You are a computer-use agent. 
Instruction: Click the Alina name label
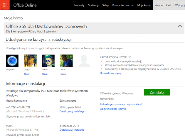[x=27, y=70]
